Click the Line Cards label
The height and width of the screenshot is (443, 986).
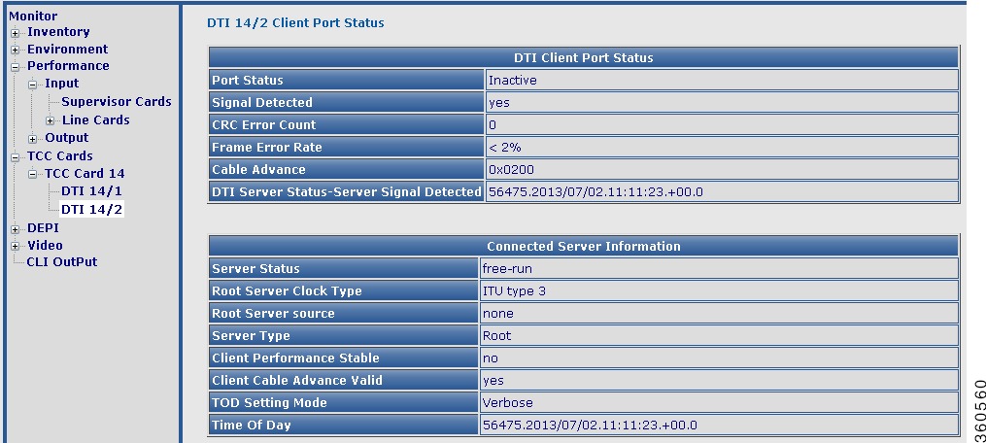click(95, 119)
